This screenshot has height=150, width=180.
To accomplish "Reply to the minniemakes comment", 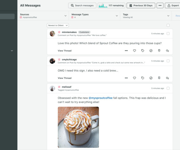I will pos(167,51).
